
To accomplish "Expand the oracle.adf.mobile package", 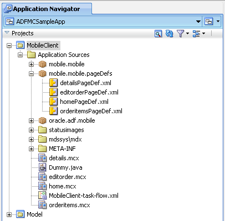I will click(x=31, y=120).
